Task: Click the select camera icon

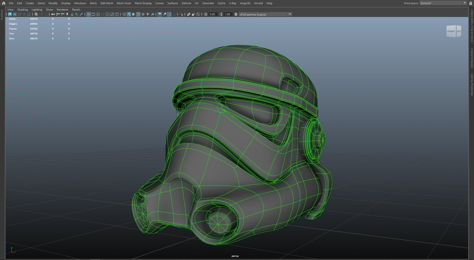Action: coord(53,14)
